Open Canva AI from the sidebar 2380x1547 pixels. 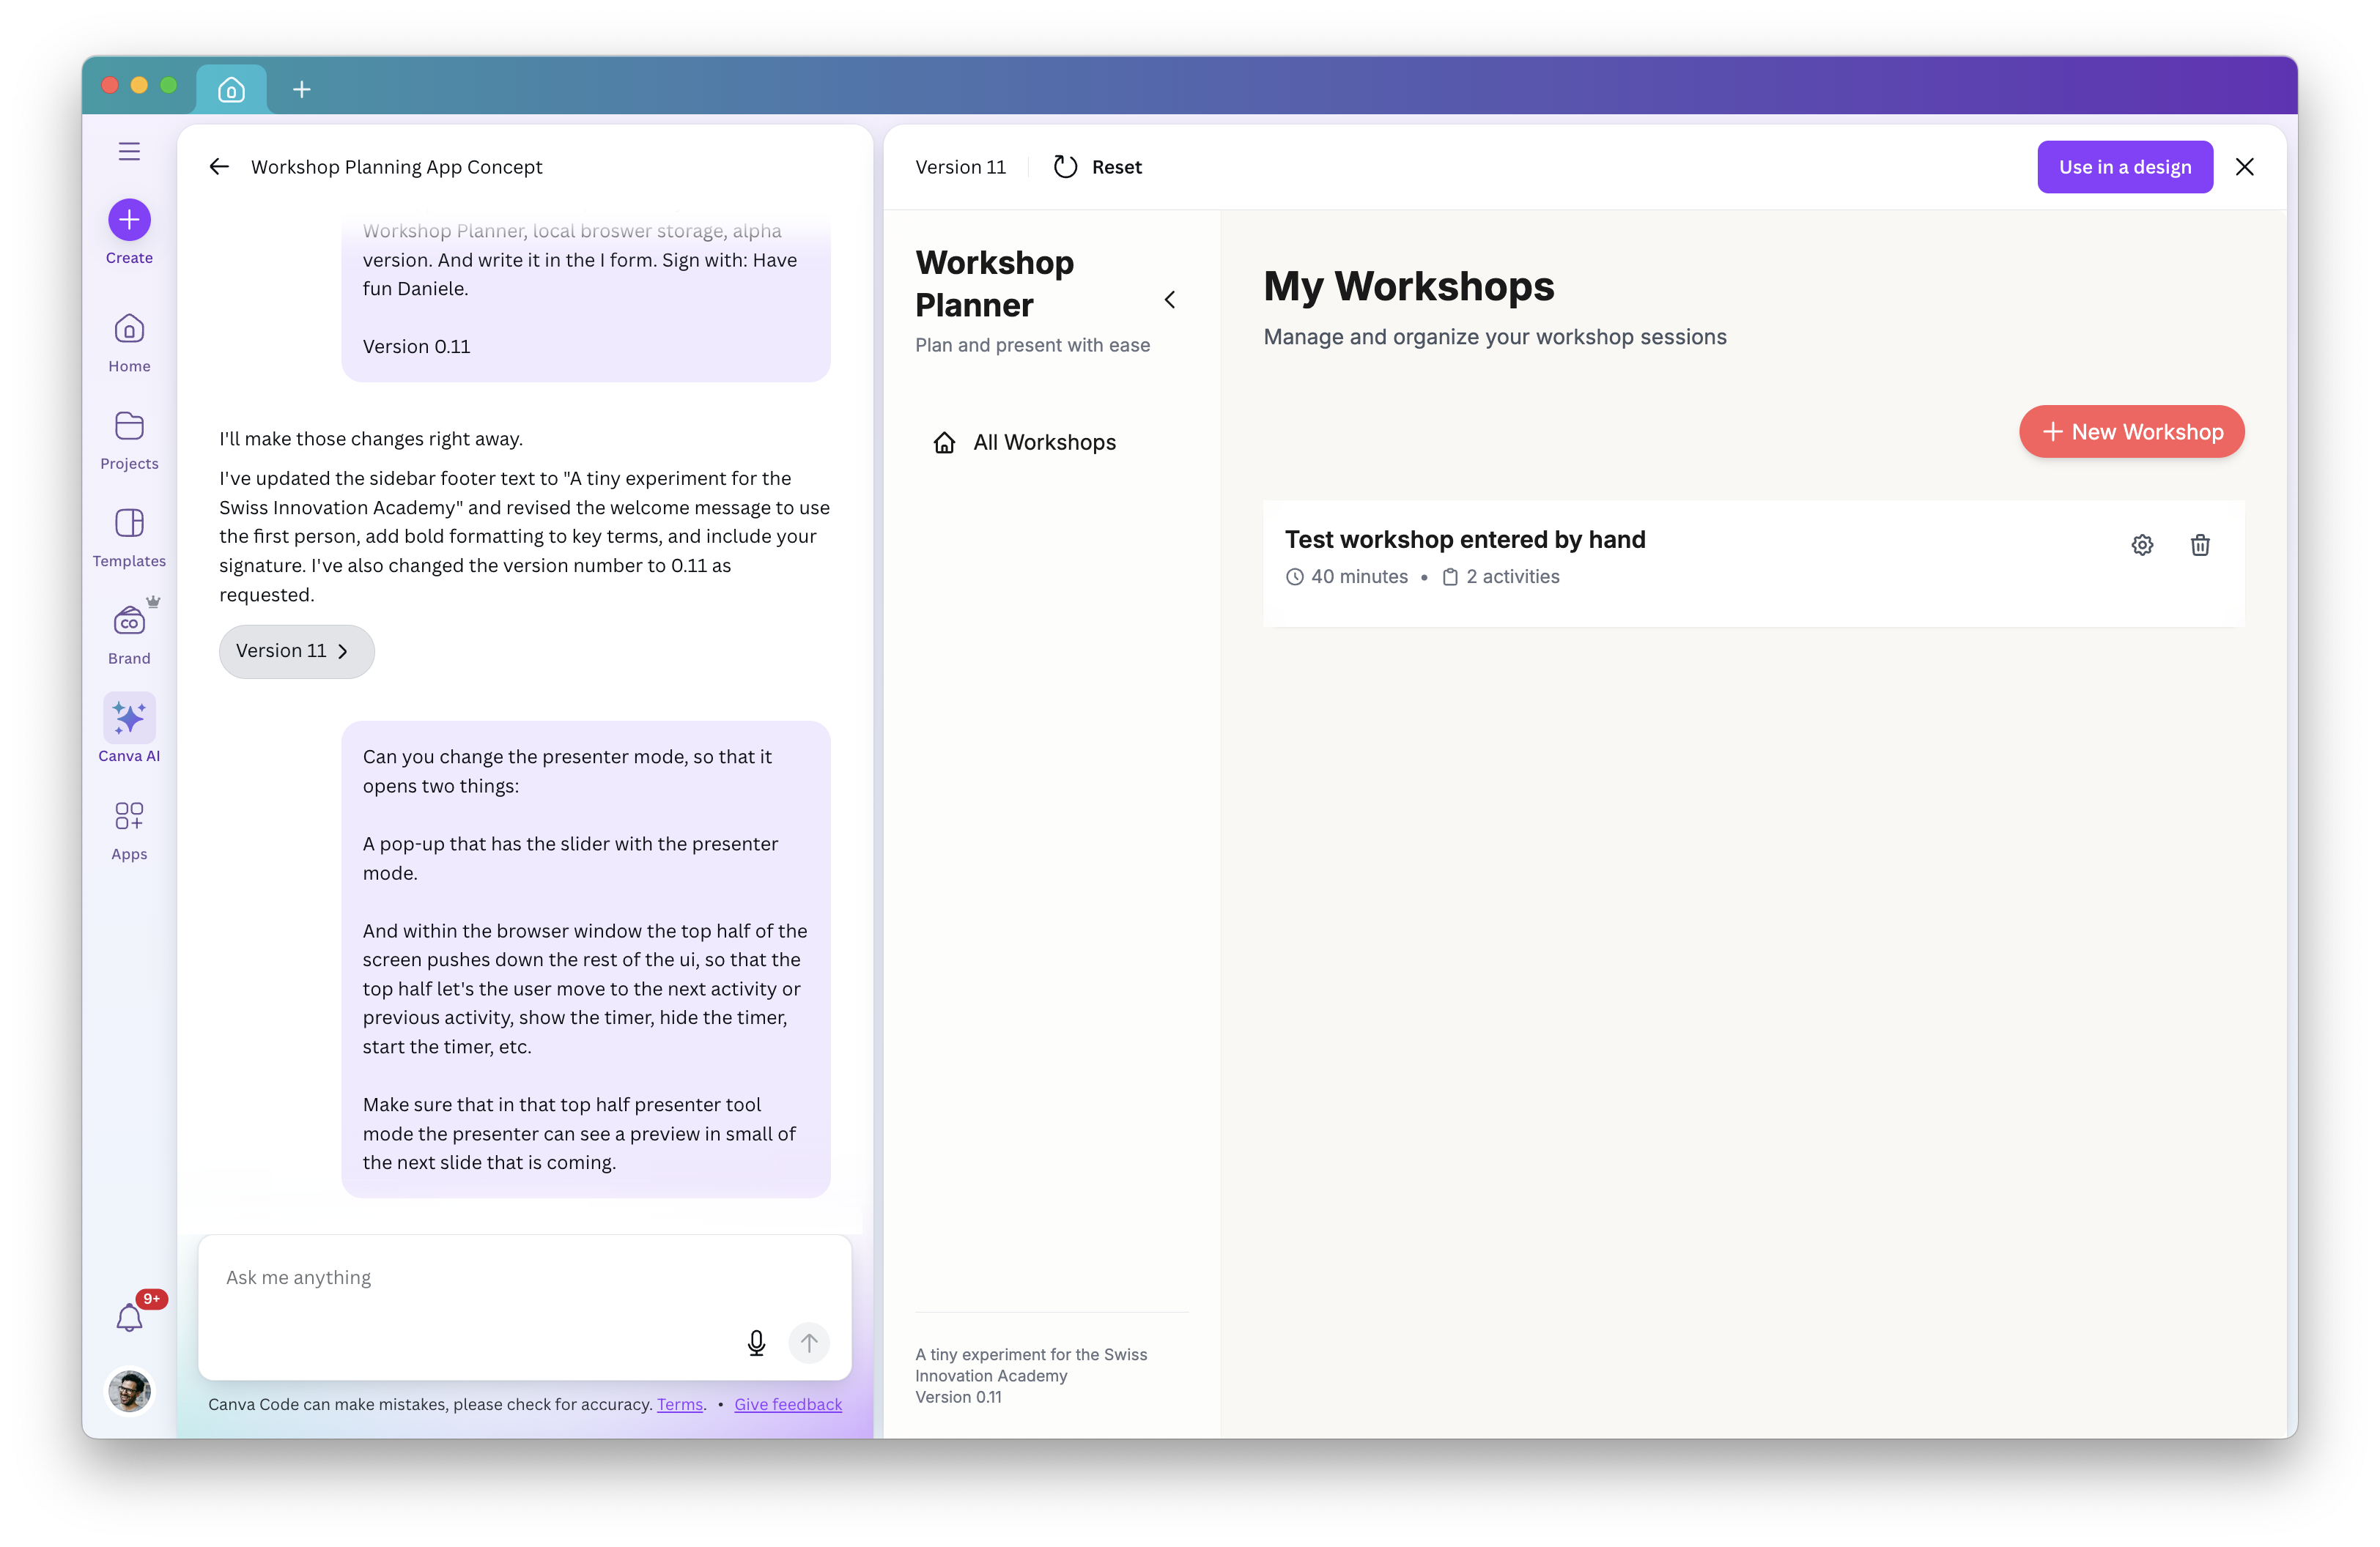click(129, 719)
